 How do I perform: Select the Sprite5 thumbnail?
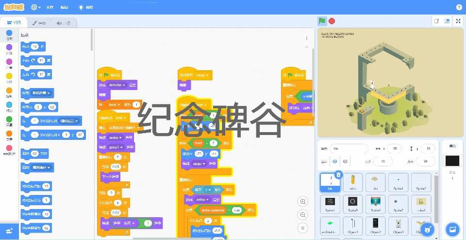pos(353,204)
